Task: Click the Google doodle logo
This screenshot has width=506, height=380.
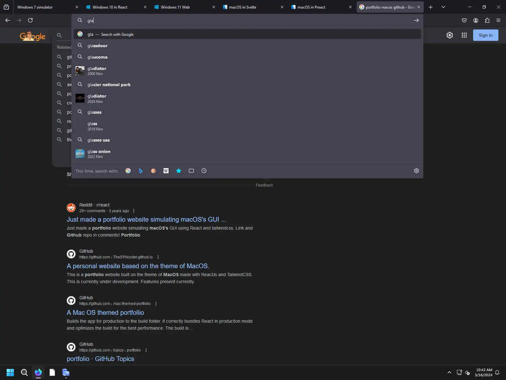Action: coord(33,36)
